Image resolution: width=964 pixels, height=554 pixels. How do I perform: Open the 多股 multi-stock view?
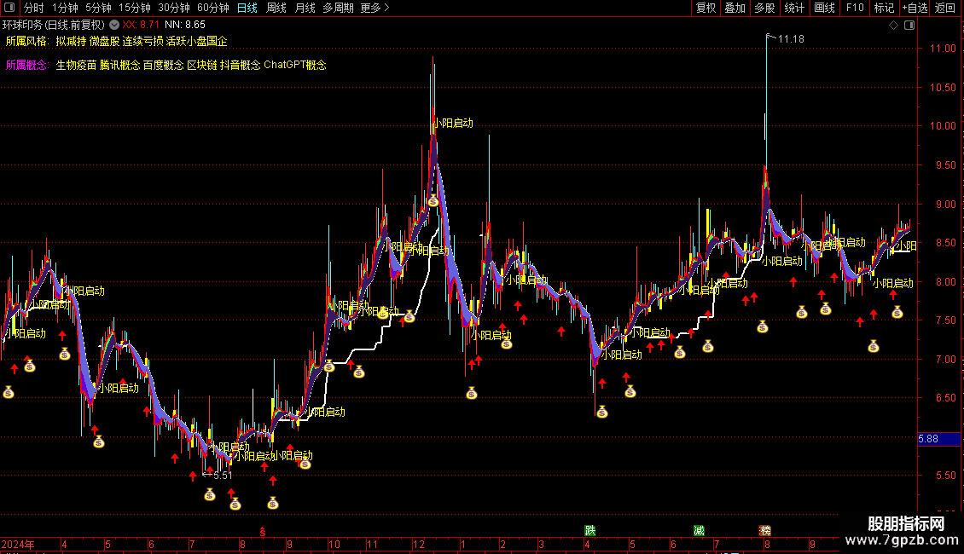tap(764, 8)
